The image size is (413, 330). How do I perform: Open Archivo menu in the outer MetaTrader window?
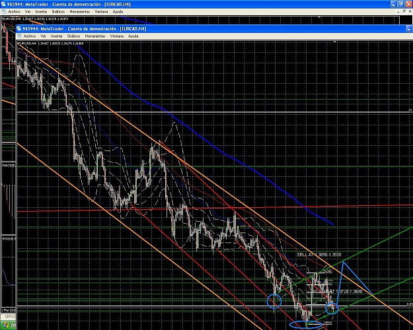tap(14, 12)
